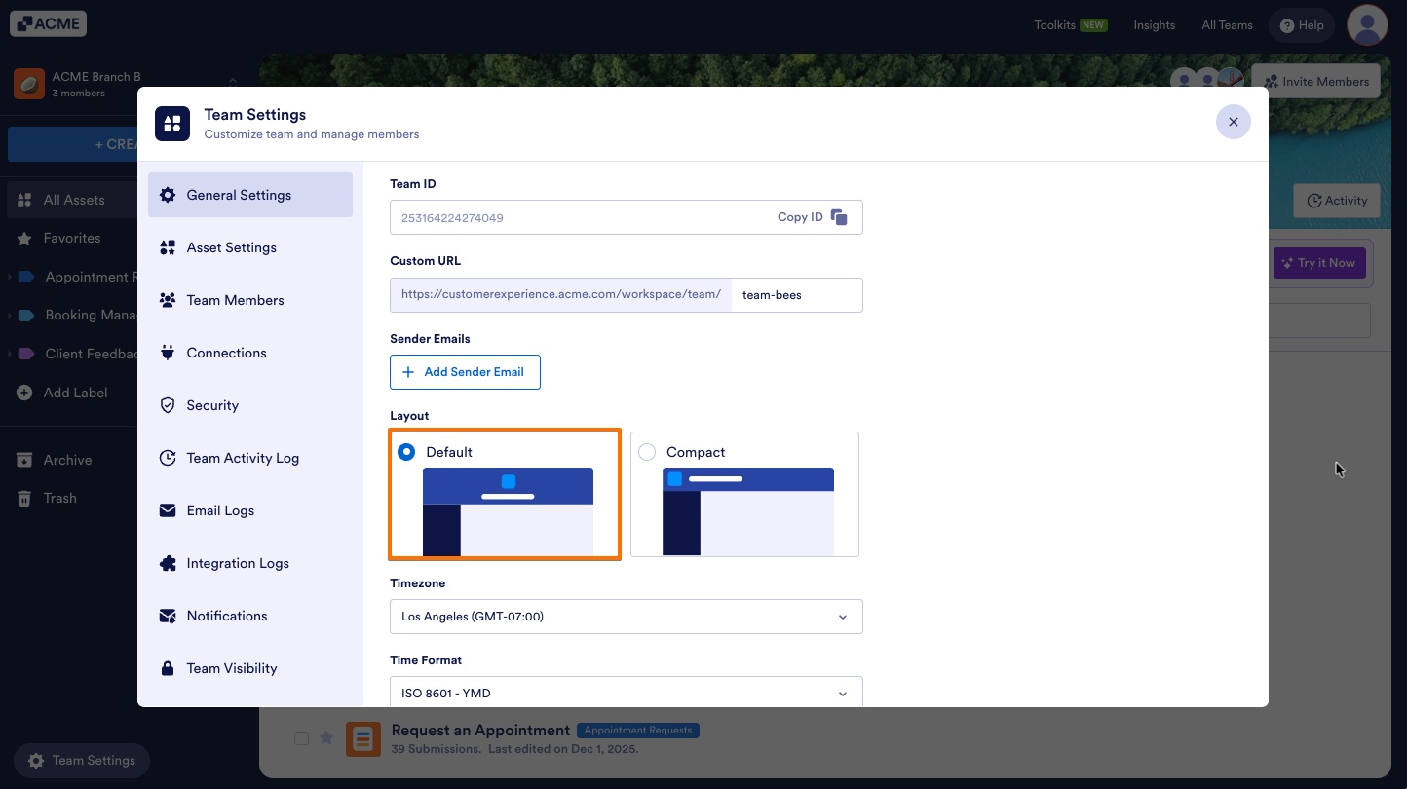
Task: Click the Team Visibility lock icon
Action: click(x=168, y=668)
